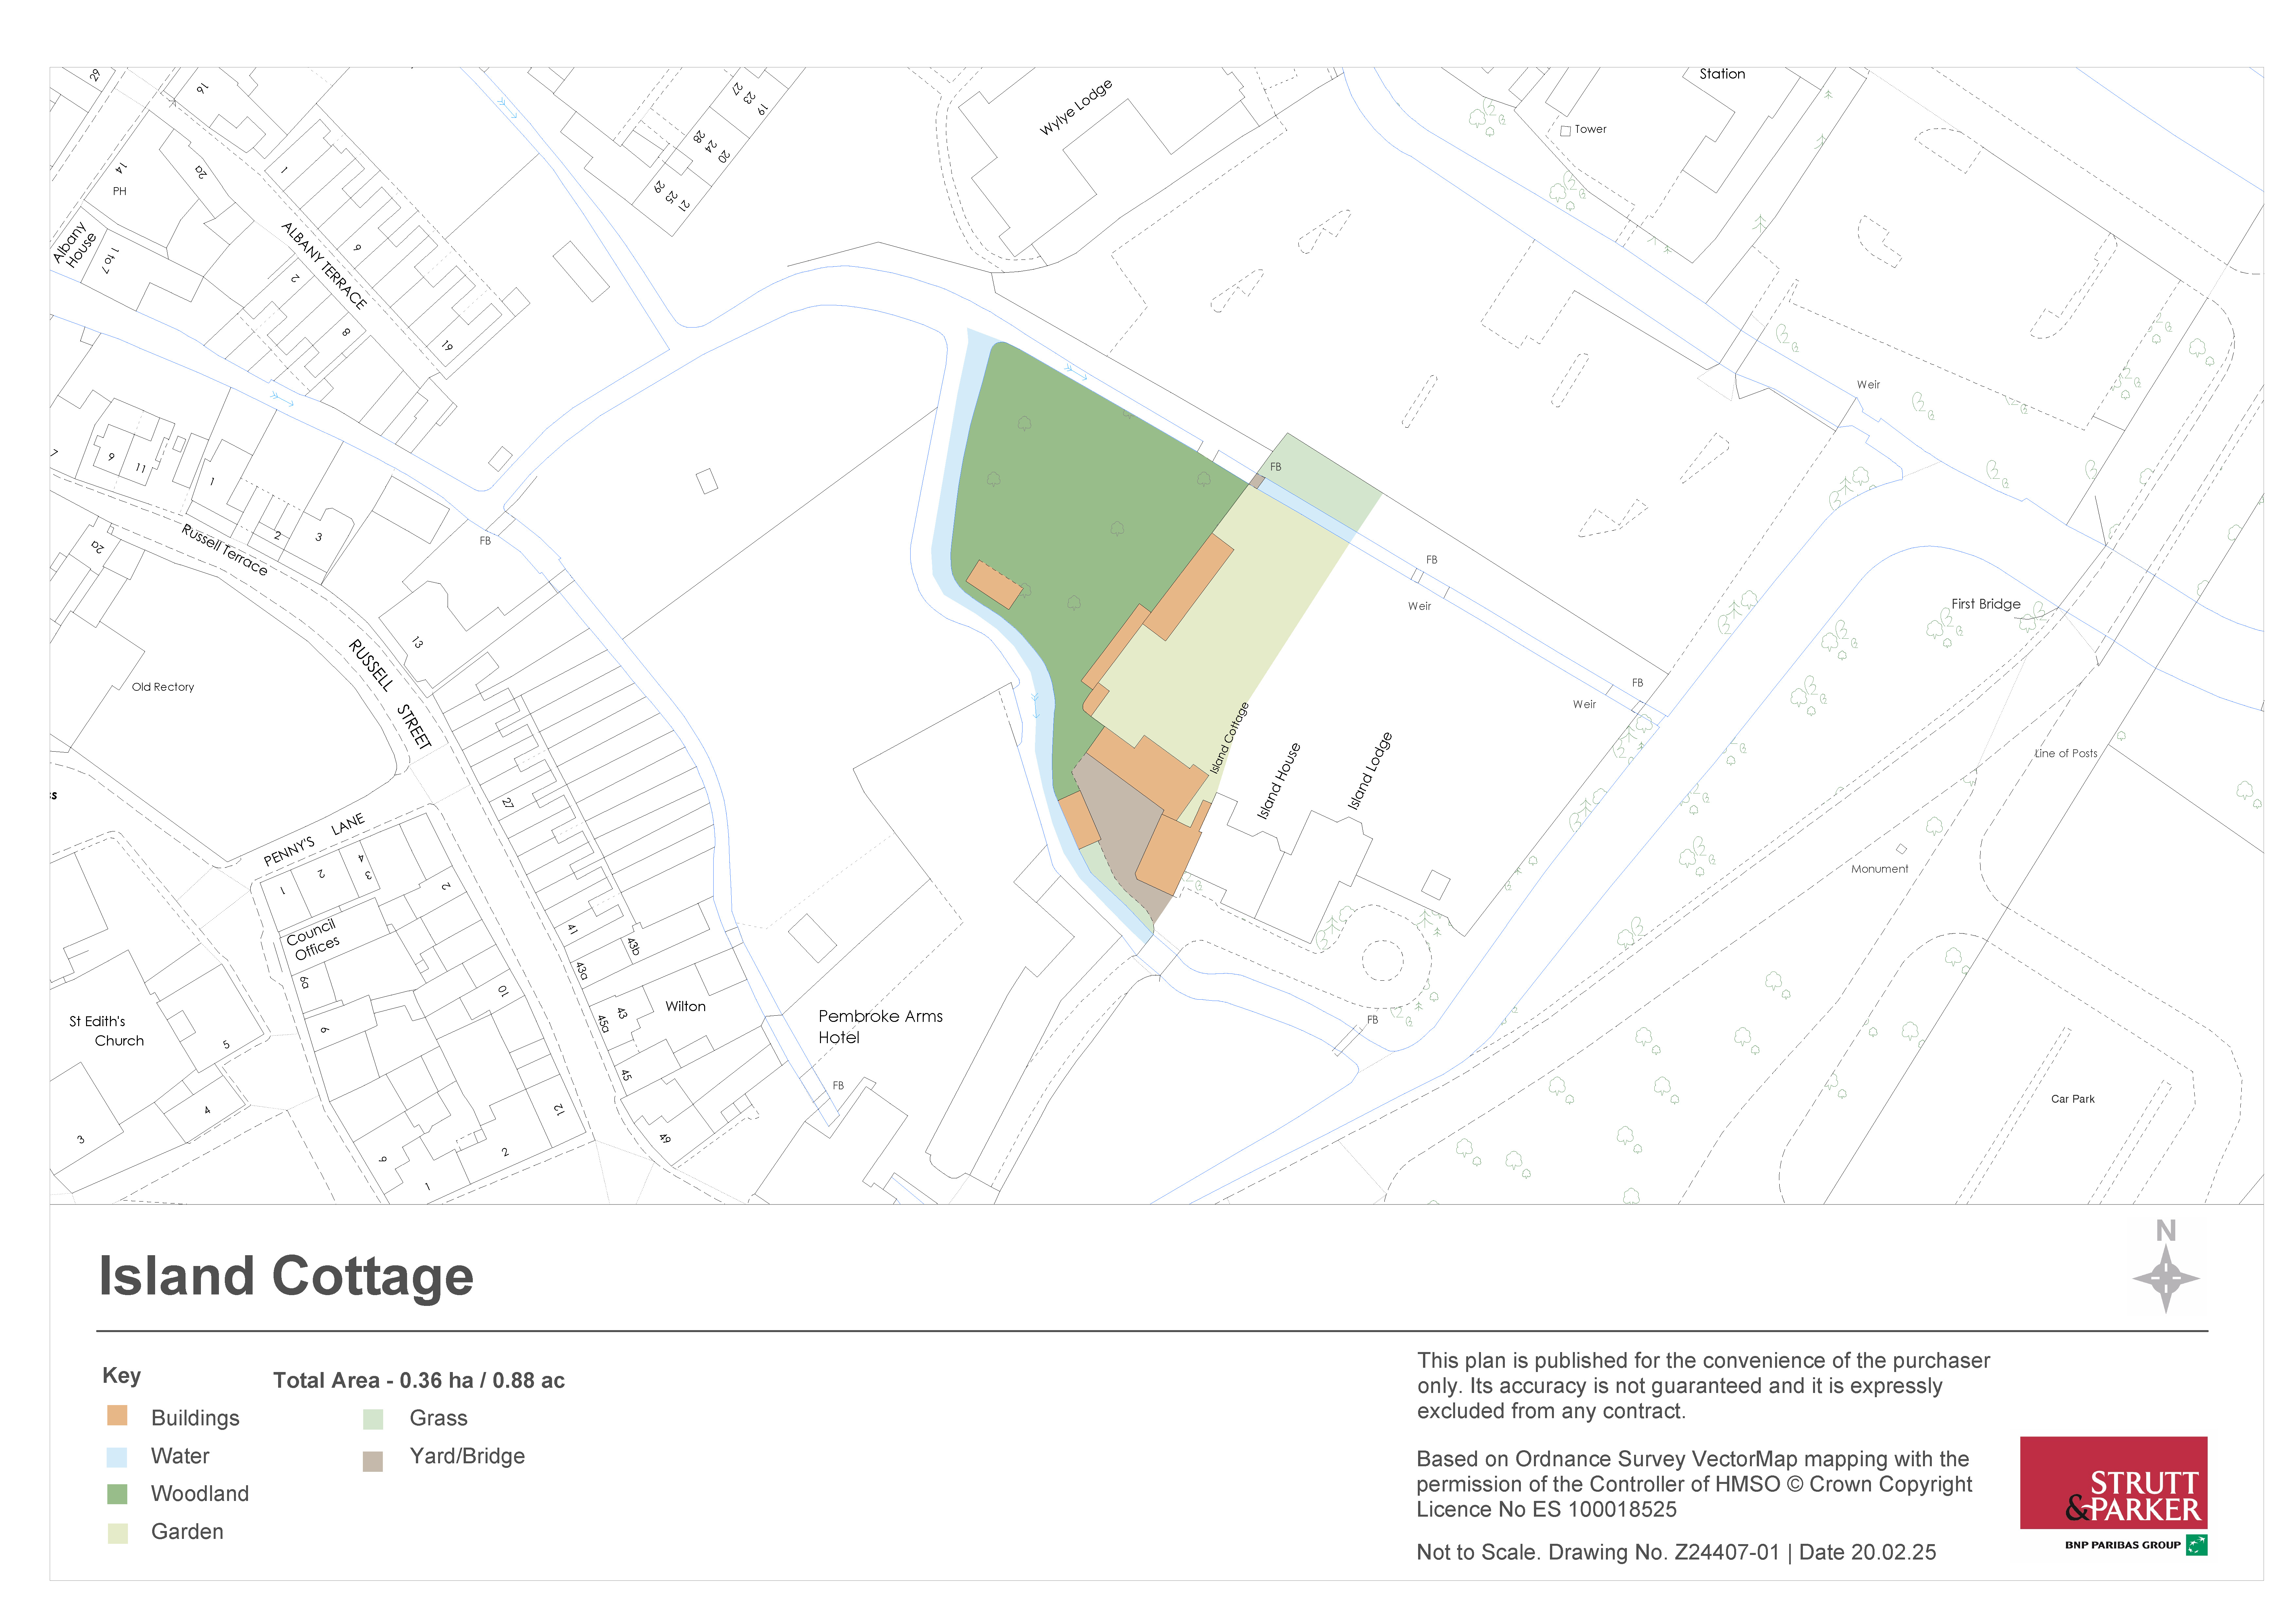The height and width of the screenshot is (1622, 2296).
Task: Click the 'Grass' legend label
Action: (x=438, y=1418)
